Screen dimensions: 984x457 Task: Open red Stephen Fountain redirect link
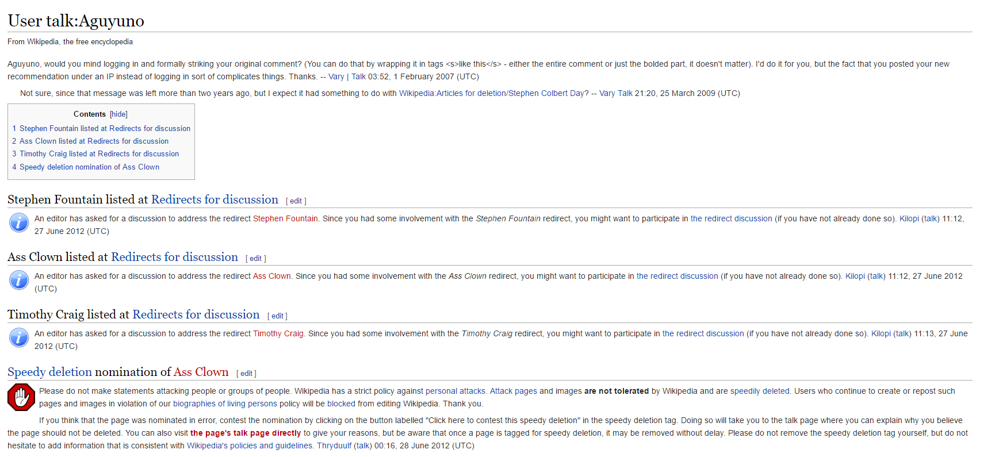(285, 218)
